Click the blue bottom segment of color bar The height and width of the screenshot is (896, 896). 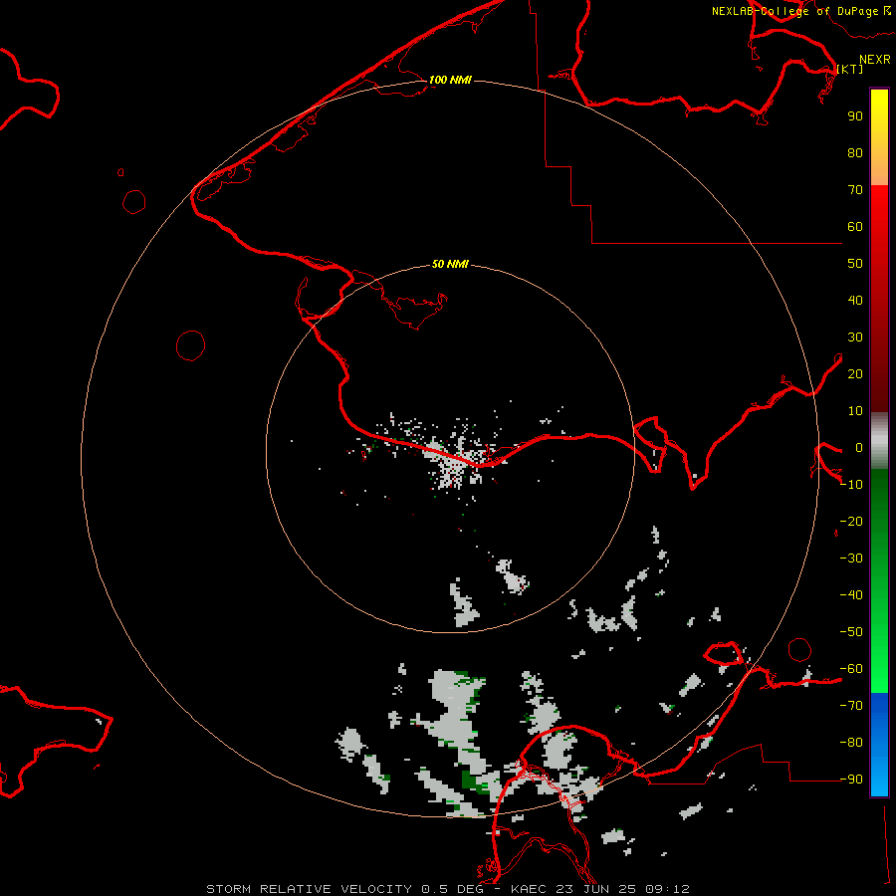pos(879,745)
